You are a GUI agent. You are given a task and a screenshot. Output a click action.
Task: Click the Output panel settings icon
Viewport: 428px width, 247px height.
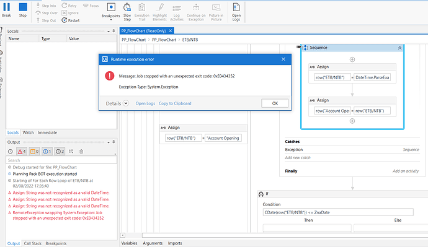[x=71, y=152]
